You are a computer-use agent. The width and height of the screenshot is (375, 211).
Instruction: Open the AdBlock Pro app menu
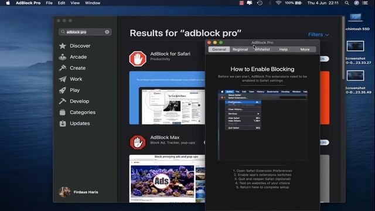click(28, 3)
